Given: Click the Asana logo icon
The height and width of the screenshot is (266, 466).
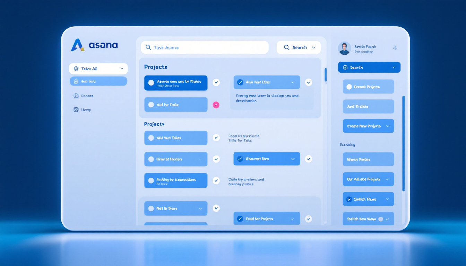Looking at the screenshot, I should pyautogui.click(x=77, y=45).
